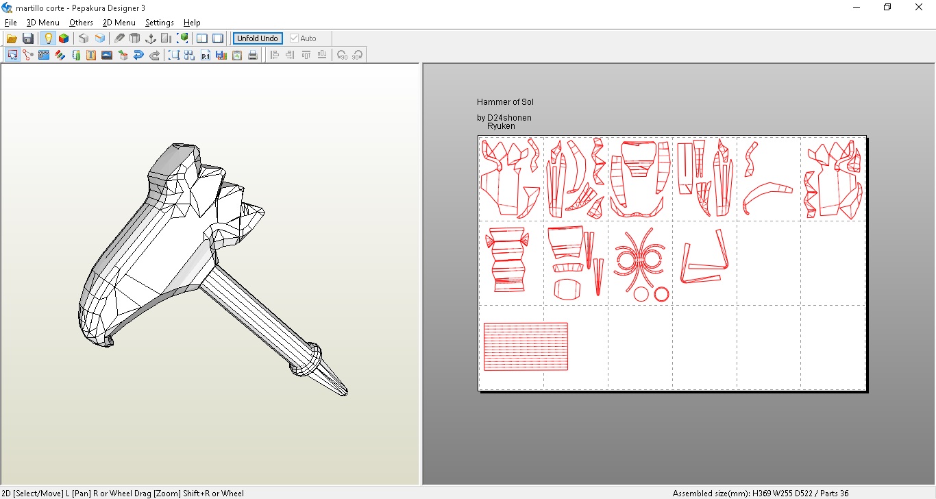936x499 pixels.
Task: Click the P.1 page toolbar icon
Action: [206, 55]
